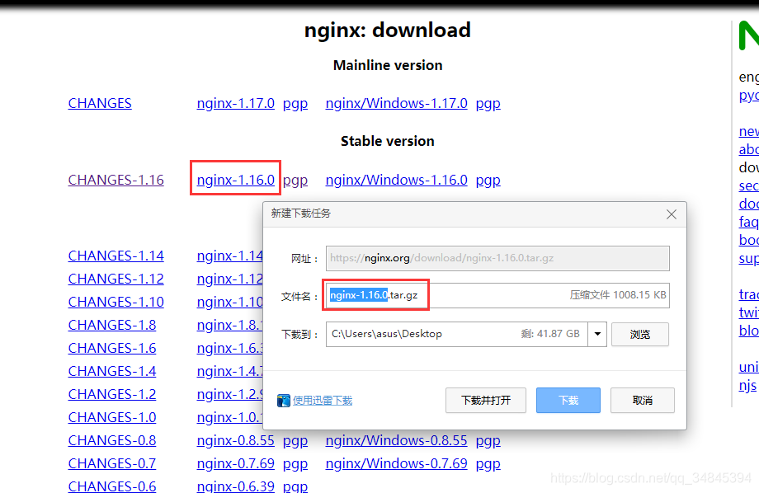Click the nginx-0.7.69 download link
The width and height of the screenshot is (759, 493).
236,464
